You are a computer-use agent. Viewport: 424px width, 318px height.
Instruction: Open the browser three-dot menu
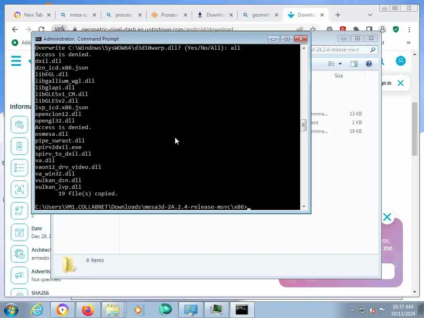(x=409, y=29)
